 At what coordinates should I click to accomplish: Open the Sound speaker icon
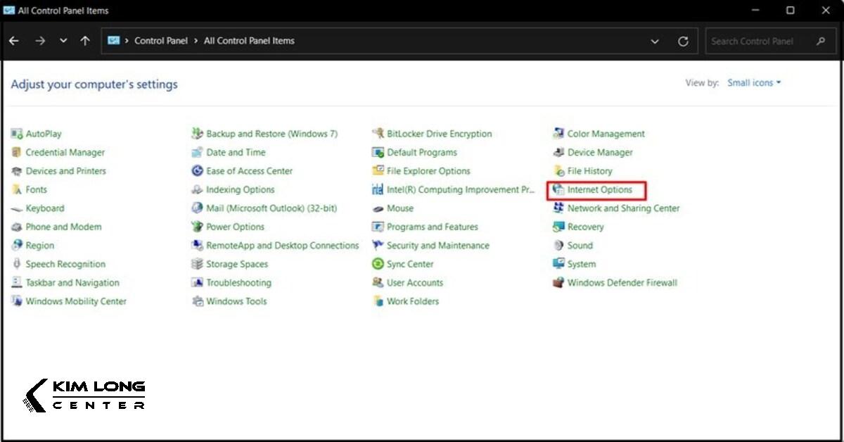coord(558,246)
